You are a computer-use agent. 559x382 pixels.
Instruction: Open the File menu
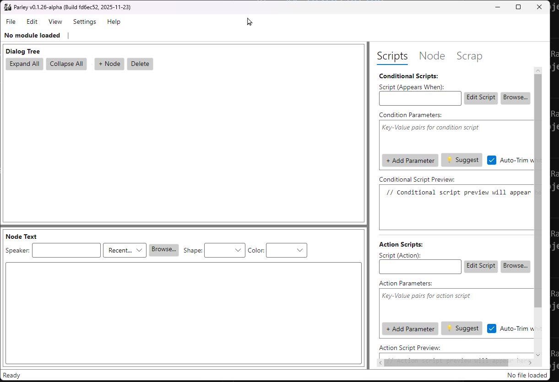11,22
